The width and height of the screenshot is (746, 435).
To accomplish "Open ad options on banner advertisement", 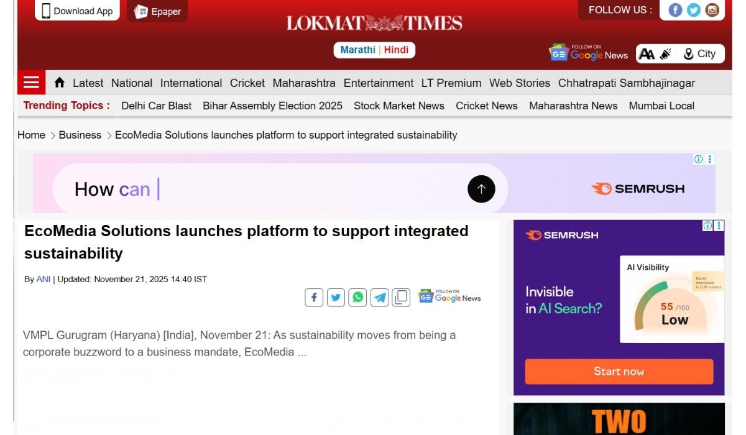I will pyautogui.click(x=711, y=160).
